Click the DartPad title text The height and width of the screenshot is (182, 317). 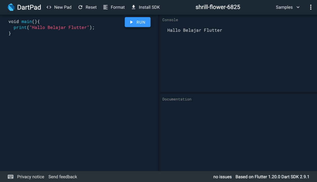coord(29,7)
